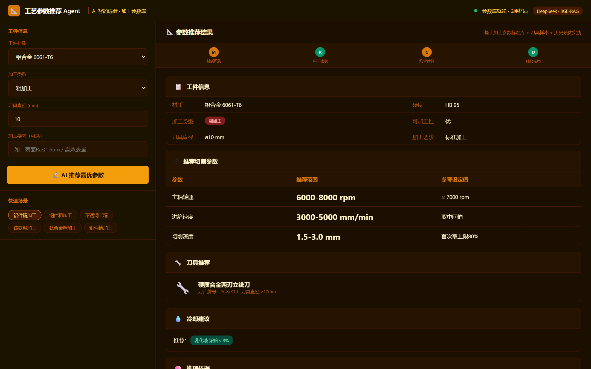Click the 刀具直径 input field with value 10

(78, 119)
